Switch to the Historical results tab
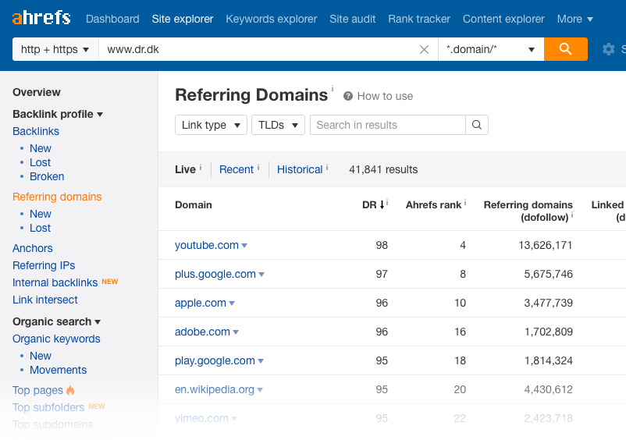Image resolution: width=626 pixels, height=440 pixels. (x=300, y=169)
